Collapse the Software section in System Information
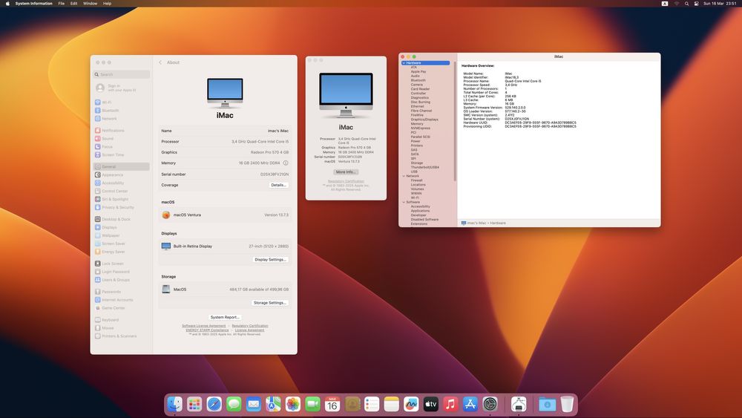 point(404,202)
